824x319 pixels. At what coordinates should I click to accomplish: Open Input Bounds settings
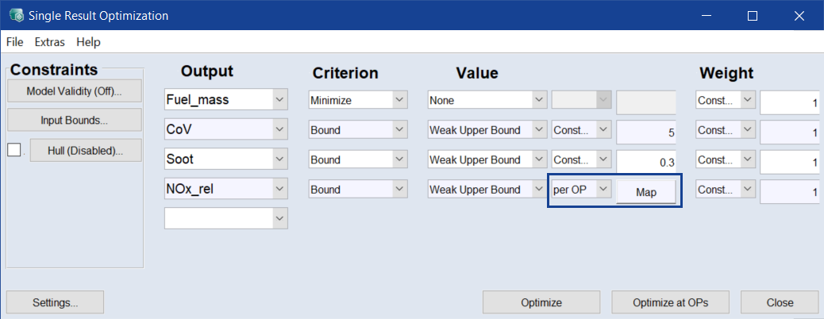74,121
